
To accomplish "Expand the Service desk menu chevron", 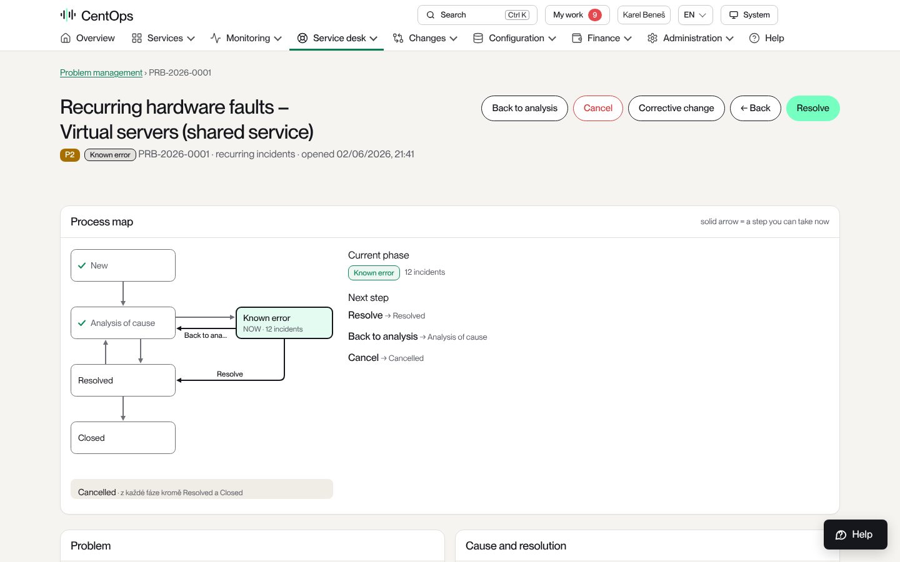I will coord(374,38).
